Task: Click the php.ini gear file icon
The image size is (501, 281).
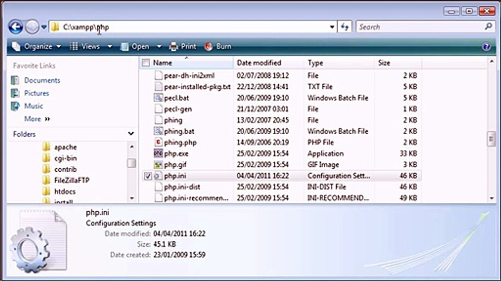Action: point(158,176)
